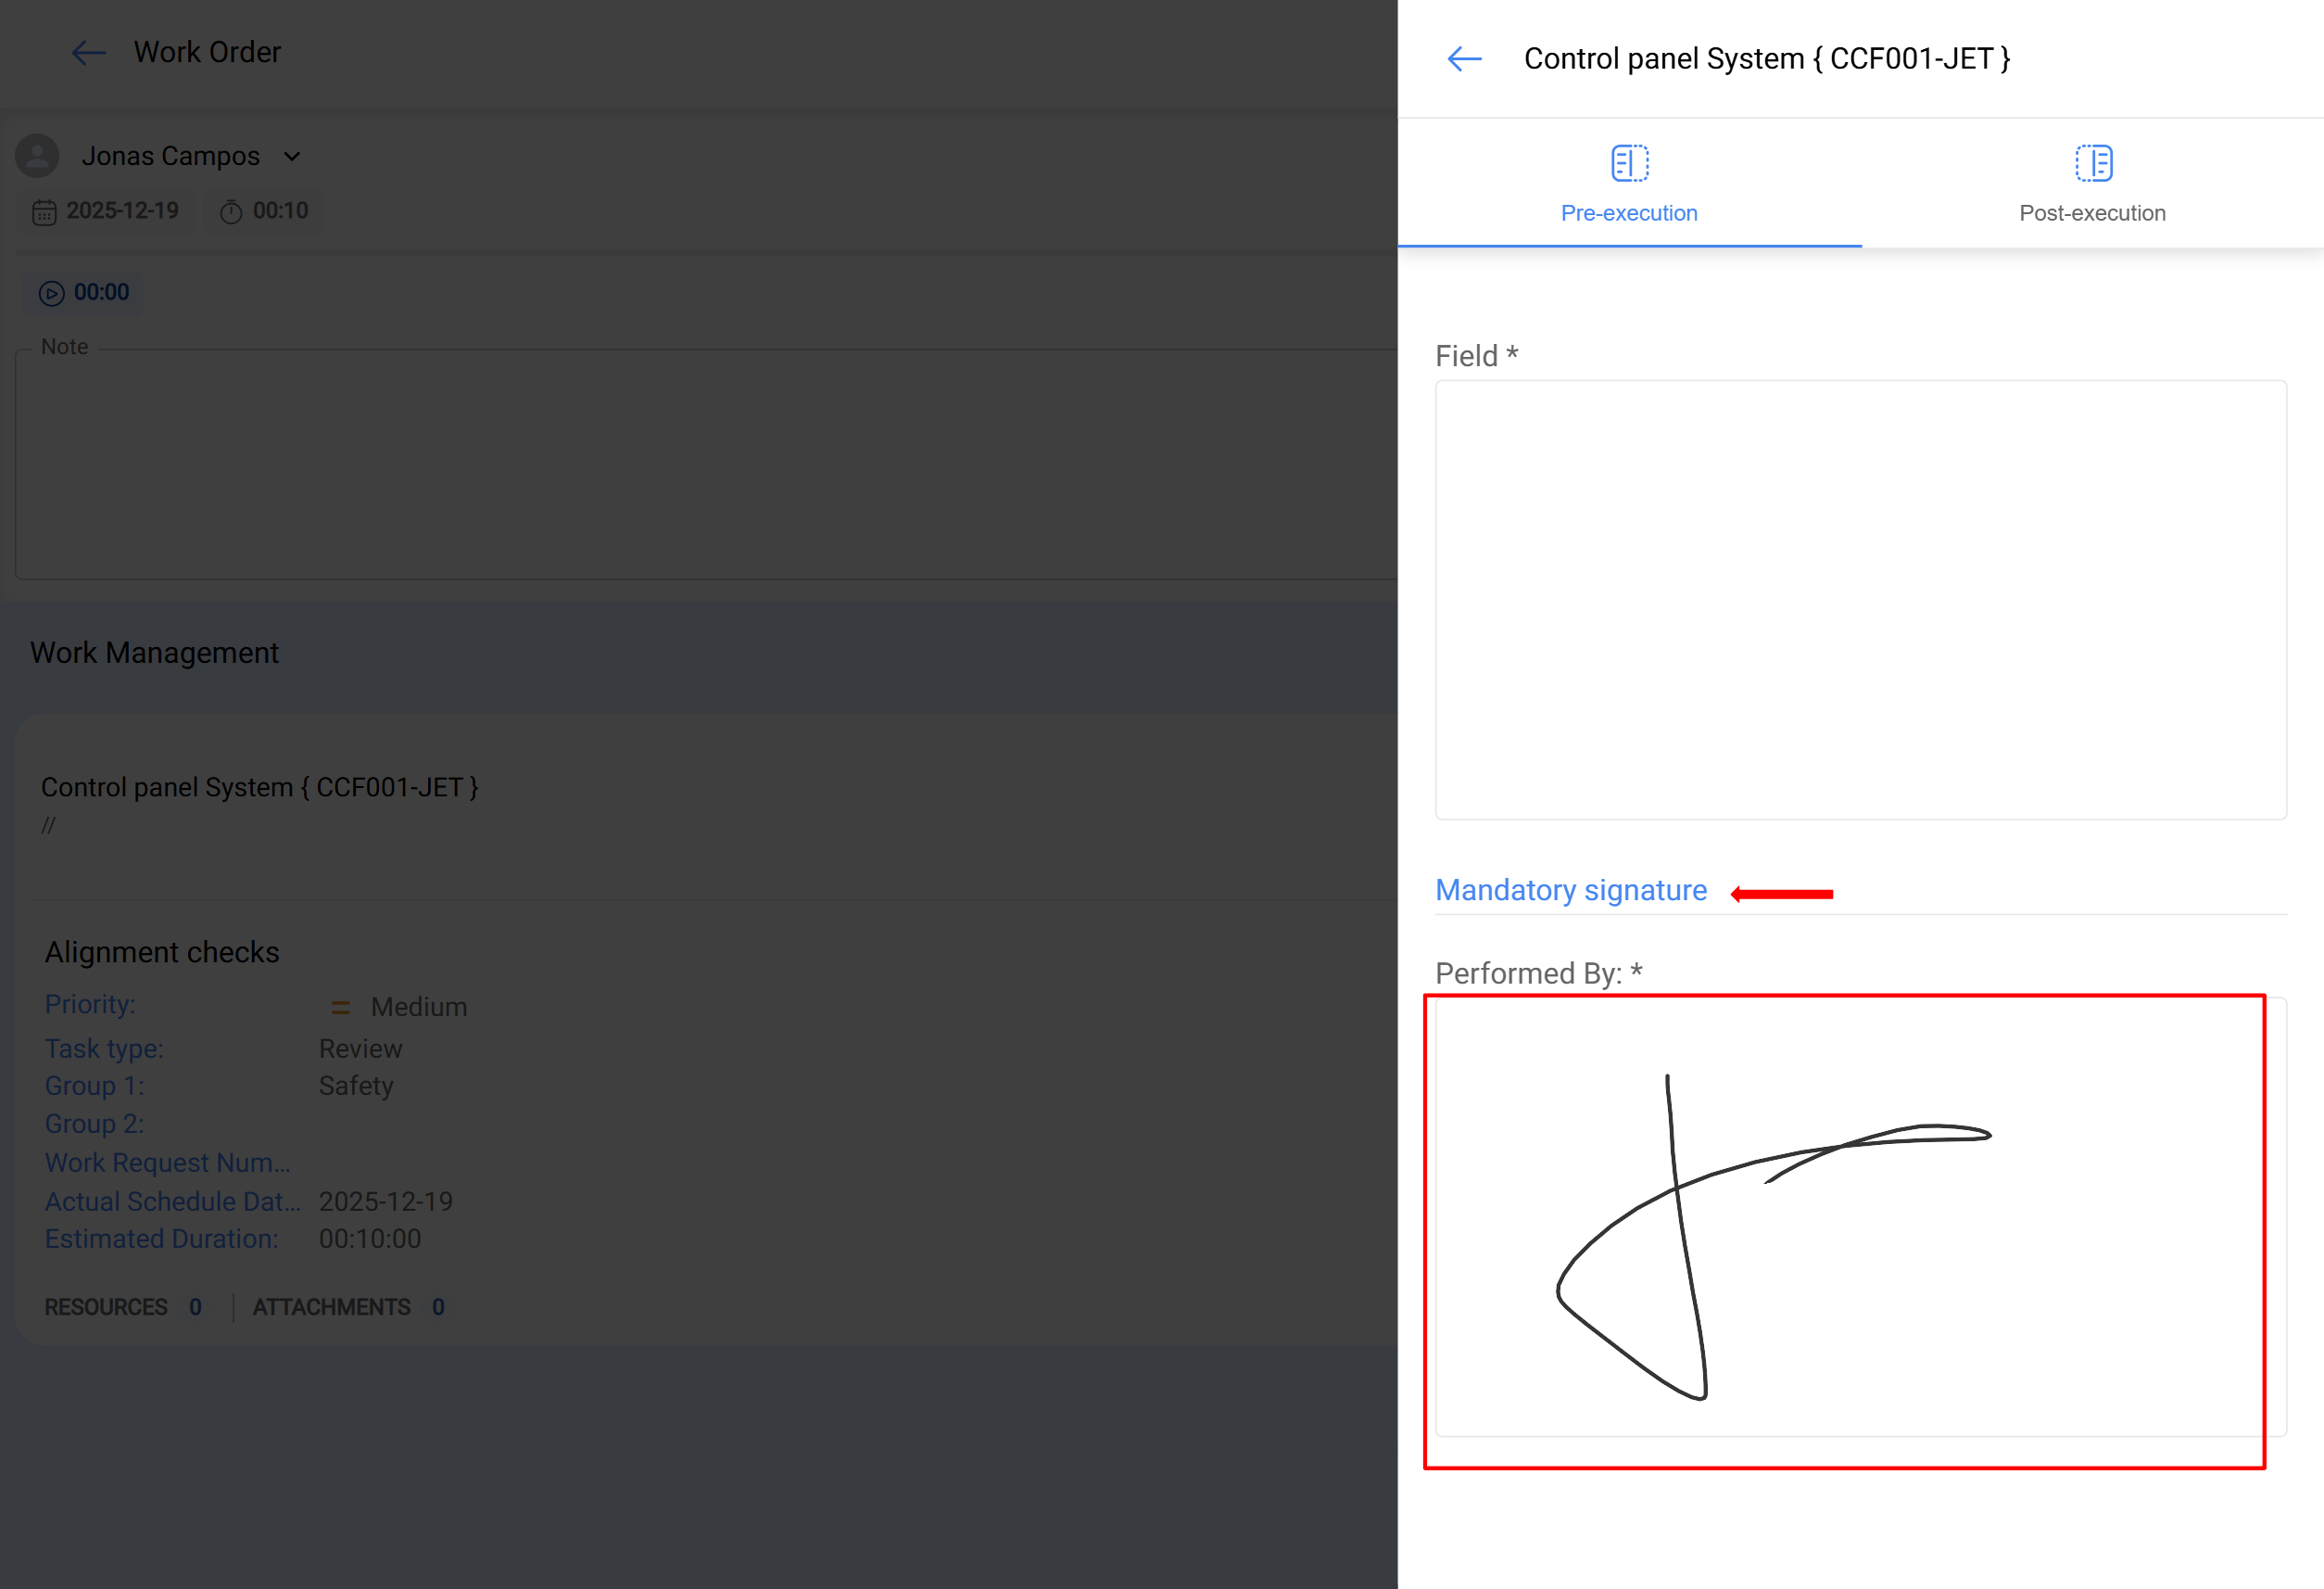This screenshot has height=1589, width=2324.
Task: Click the back arrow beside Control panel System
Action: tap(1464, 59)
